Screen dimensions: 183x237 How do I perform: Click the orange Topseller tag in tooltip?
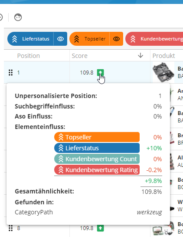coord(97,137)
